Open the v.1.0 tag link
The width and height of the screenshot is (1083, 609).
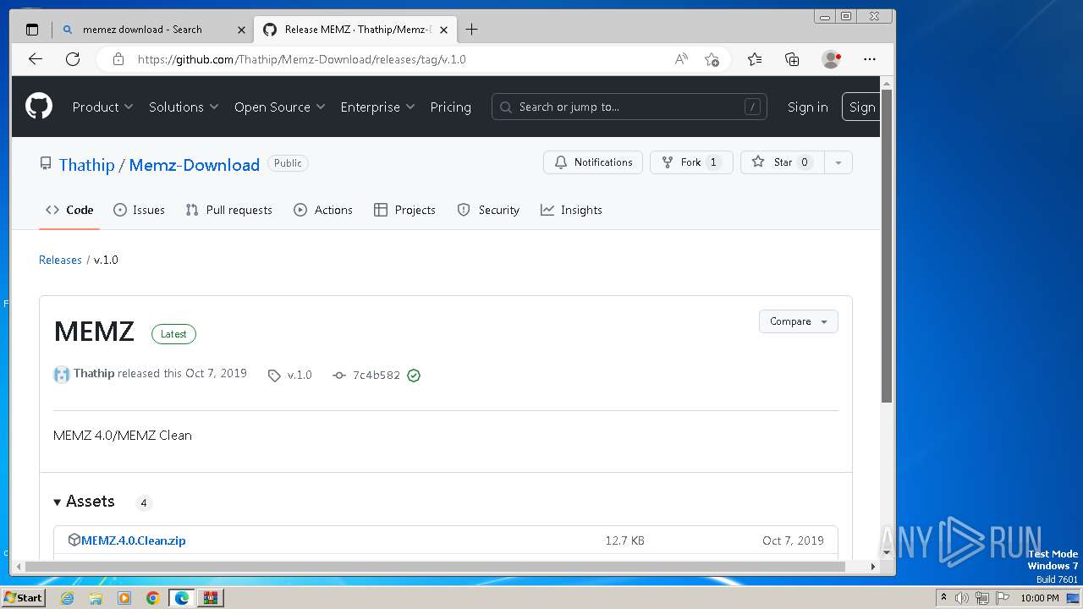point(290,375)
